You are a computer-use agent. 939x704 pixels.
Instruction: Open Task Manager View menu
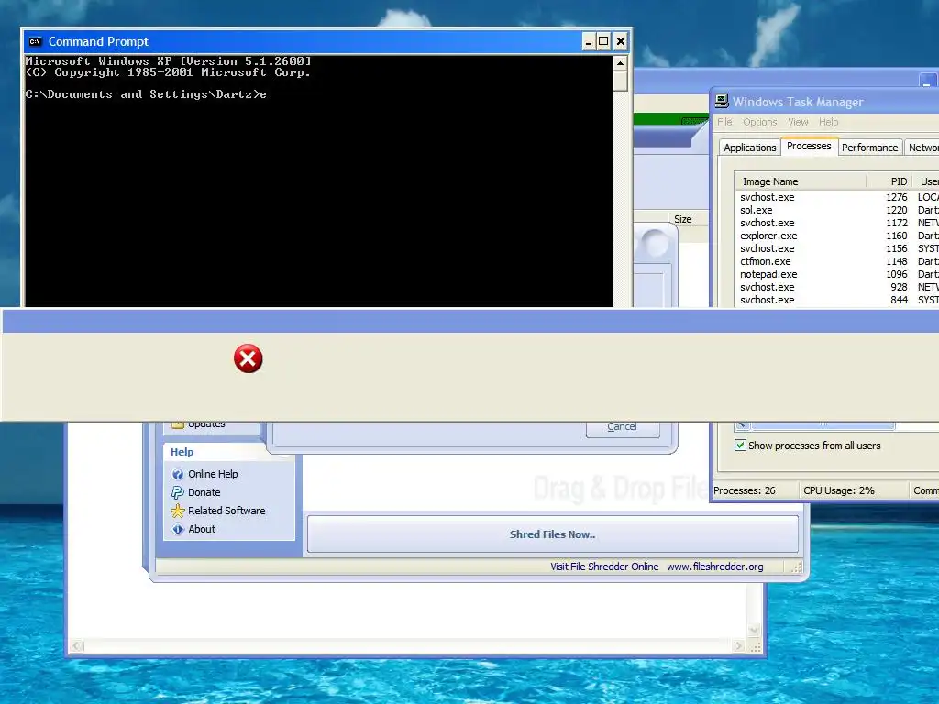point(798,122)
